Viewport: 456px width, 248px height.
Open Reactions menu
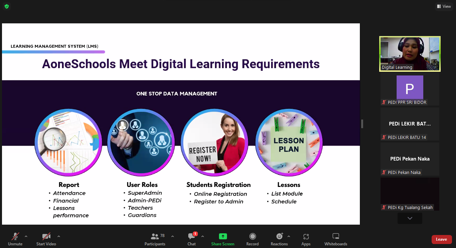pos(279,239)
